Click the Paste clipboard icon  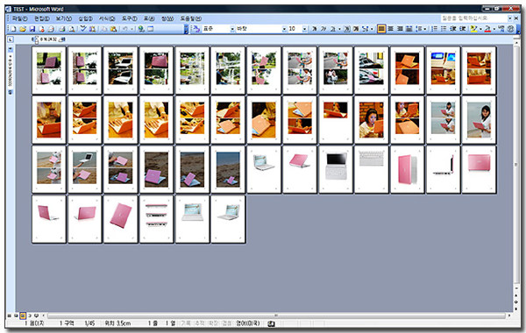(113, 29)
